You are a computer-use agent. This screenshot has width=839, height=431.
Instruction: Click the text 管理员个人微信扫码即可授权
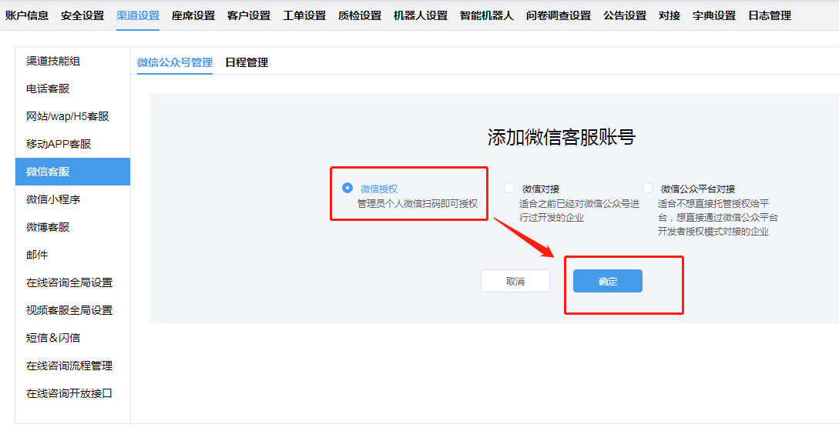click(x=418, y=204)
